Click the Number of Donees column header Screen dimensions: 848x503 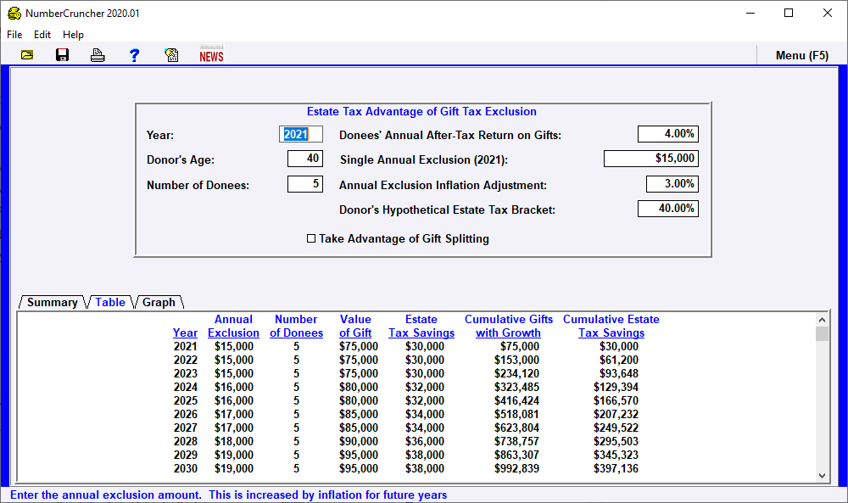click(x=296, y=326)
